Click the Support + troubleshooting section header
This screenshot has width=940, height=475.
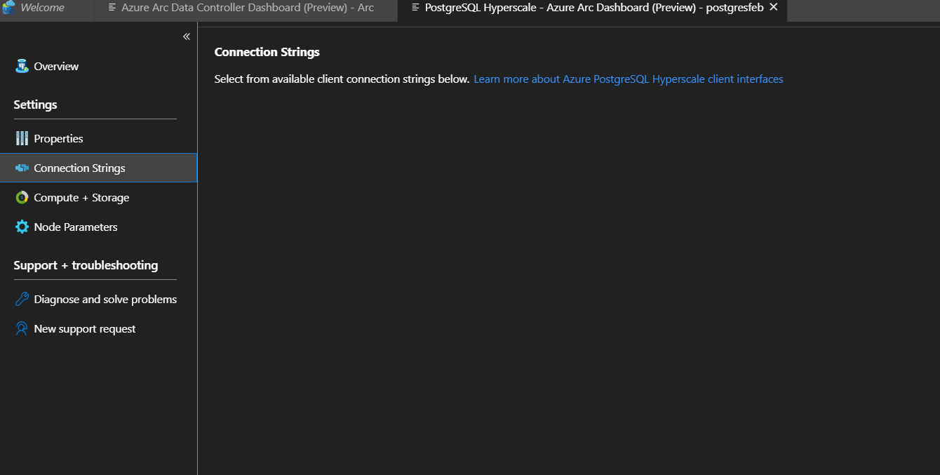[x=86, y=265]
